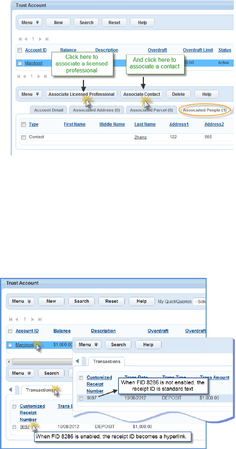Open the Marytrust link beside $1,000.00 balance
236x449 pixels.
tap(25, 345)
